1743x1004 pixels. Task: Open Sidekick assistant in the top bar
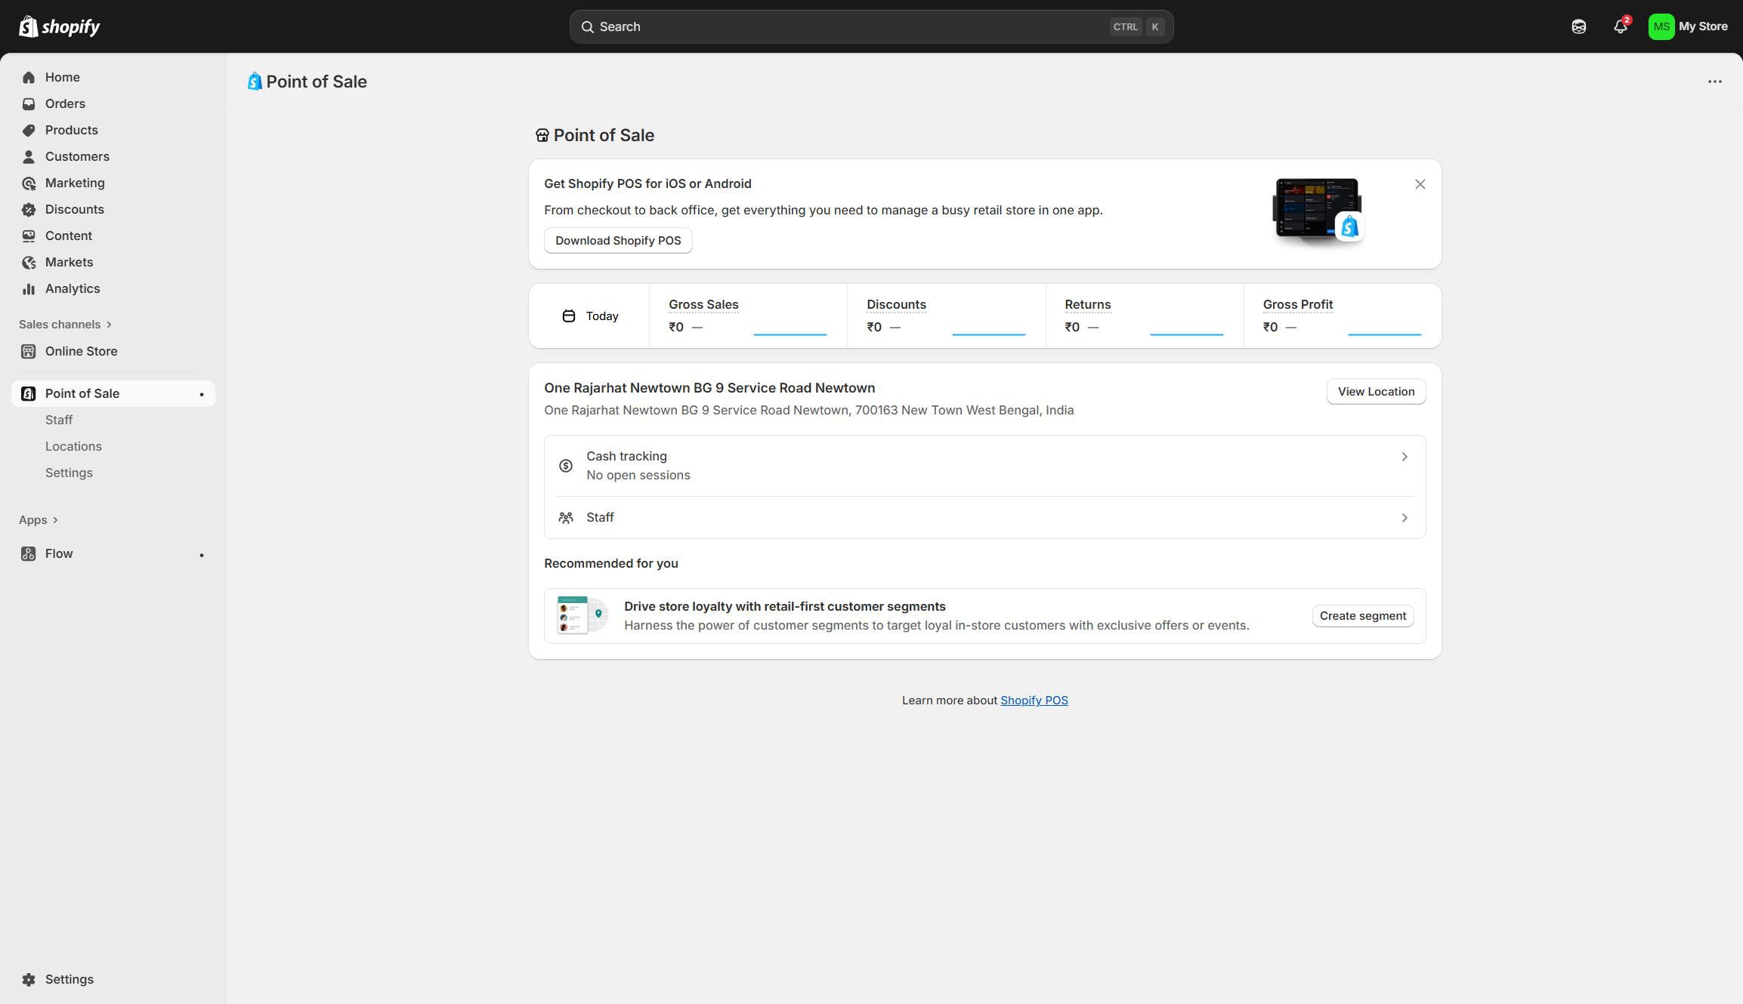point(1578,26)
